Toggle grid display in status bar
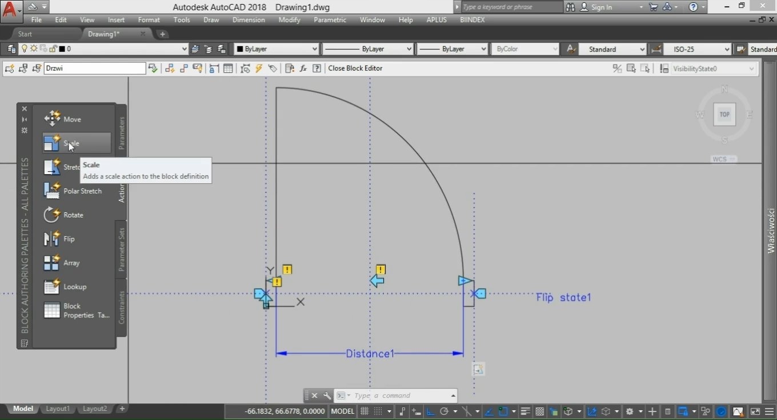Screen dimensions: 777x420 click(x=363, y=411)
